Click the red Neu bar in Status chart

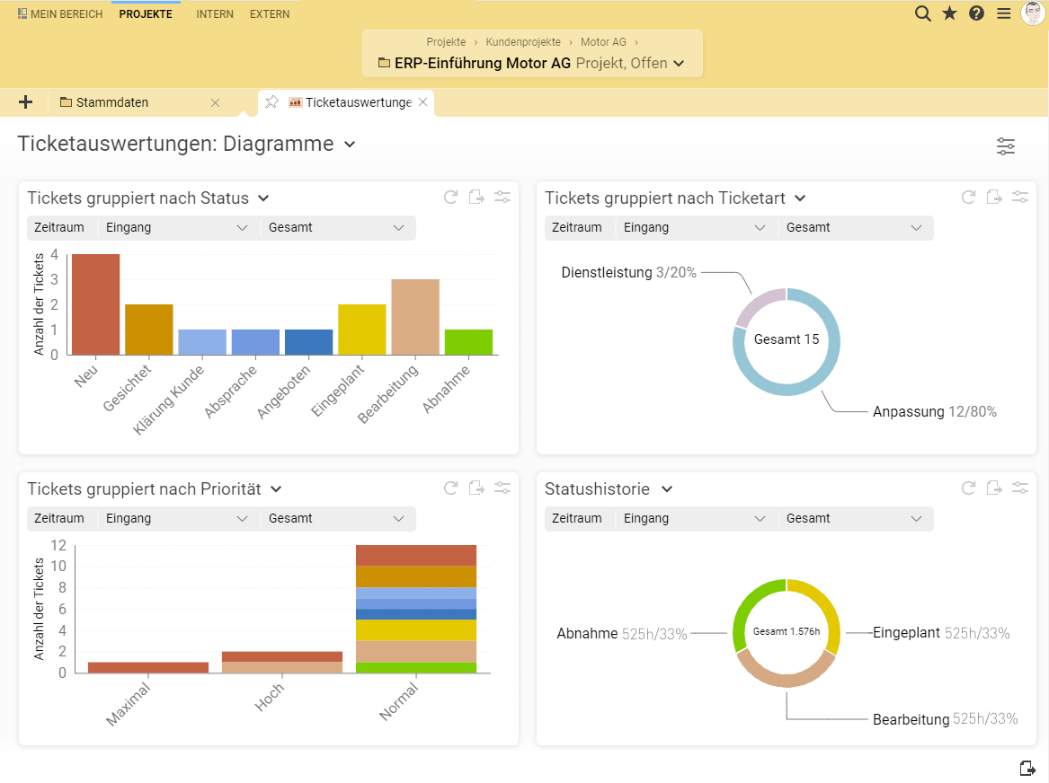pyautogui.click(x=95, y=304)
